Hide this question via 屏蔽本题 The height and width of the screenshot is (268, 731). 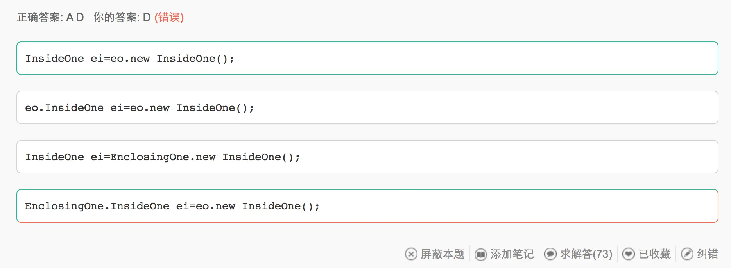[x=443, y=254]
